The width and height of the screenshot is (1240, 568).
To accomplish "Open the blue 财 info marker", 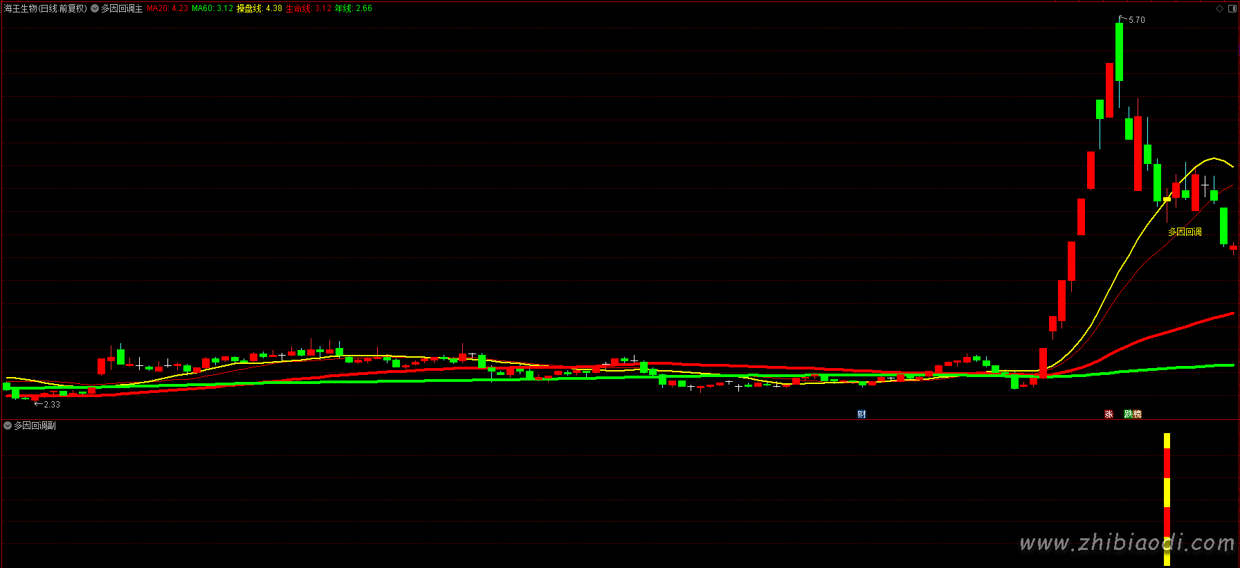I will (861, 414).
